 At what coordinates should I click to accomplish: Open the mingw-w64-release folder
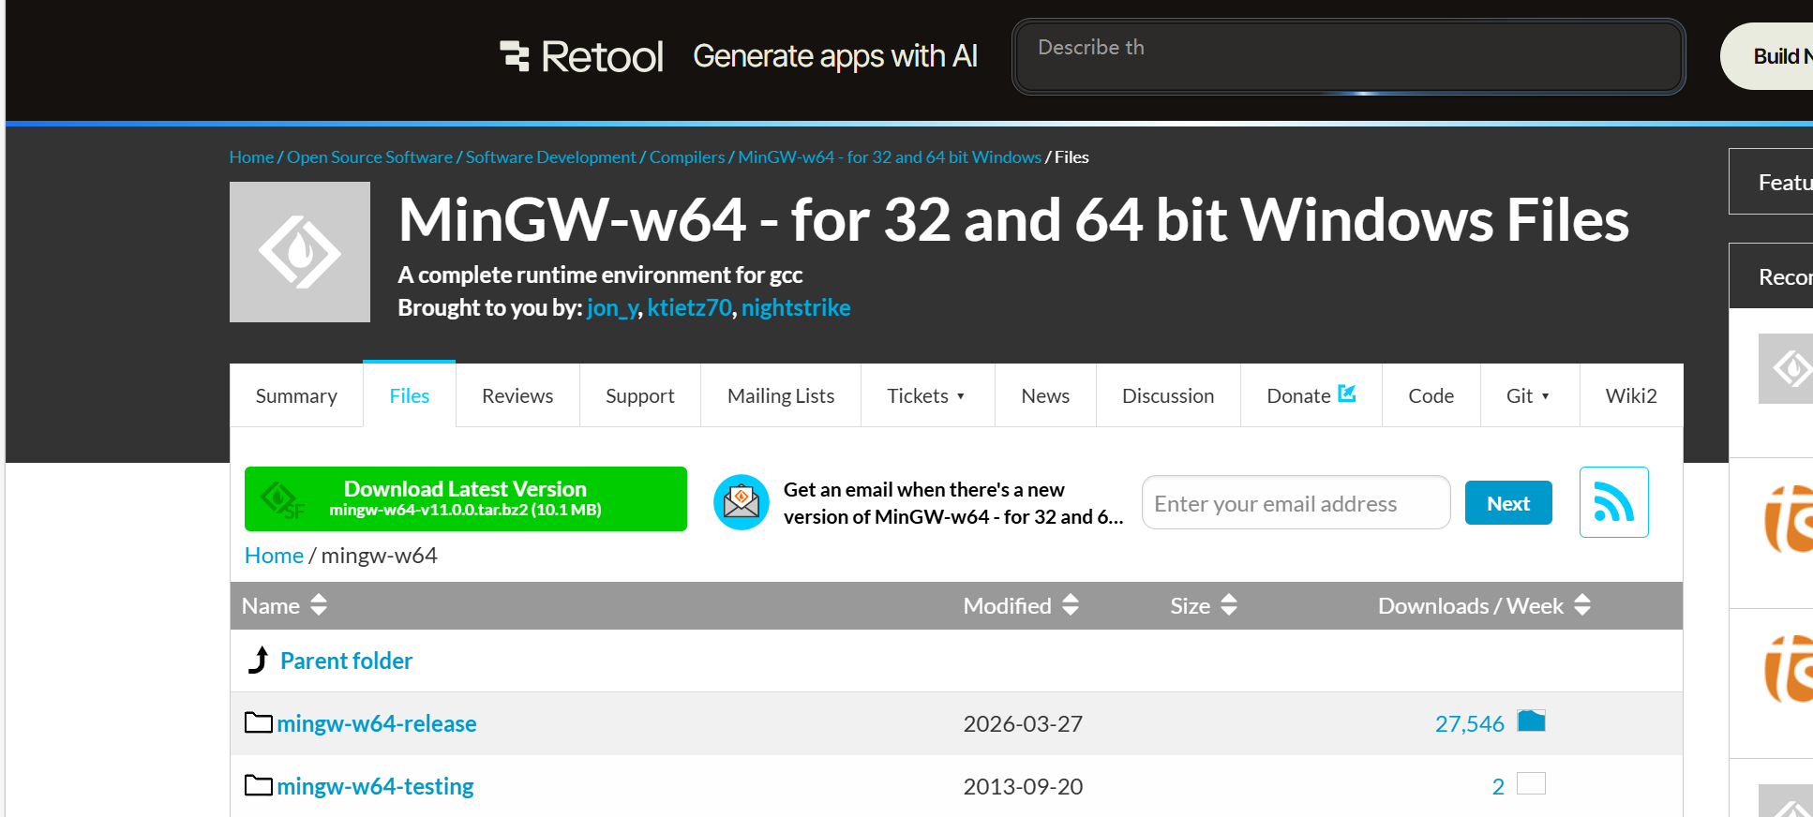[377, 723]
